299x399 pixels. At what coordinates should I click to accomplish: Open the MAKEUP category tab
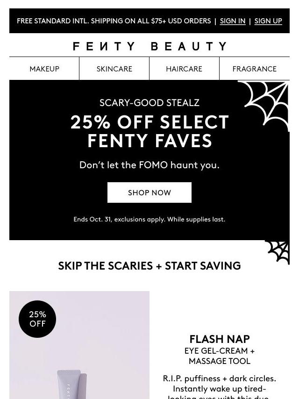click(44, 69)
